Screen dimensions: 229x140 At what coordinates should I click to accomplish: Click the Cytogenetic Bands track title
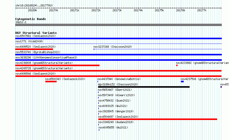coord(31,19)
